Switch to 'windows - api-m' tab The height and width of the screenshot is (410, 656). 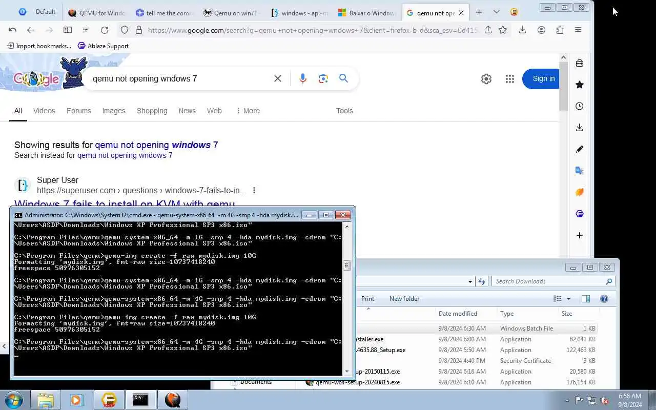coord(300,13)
